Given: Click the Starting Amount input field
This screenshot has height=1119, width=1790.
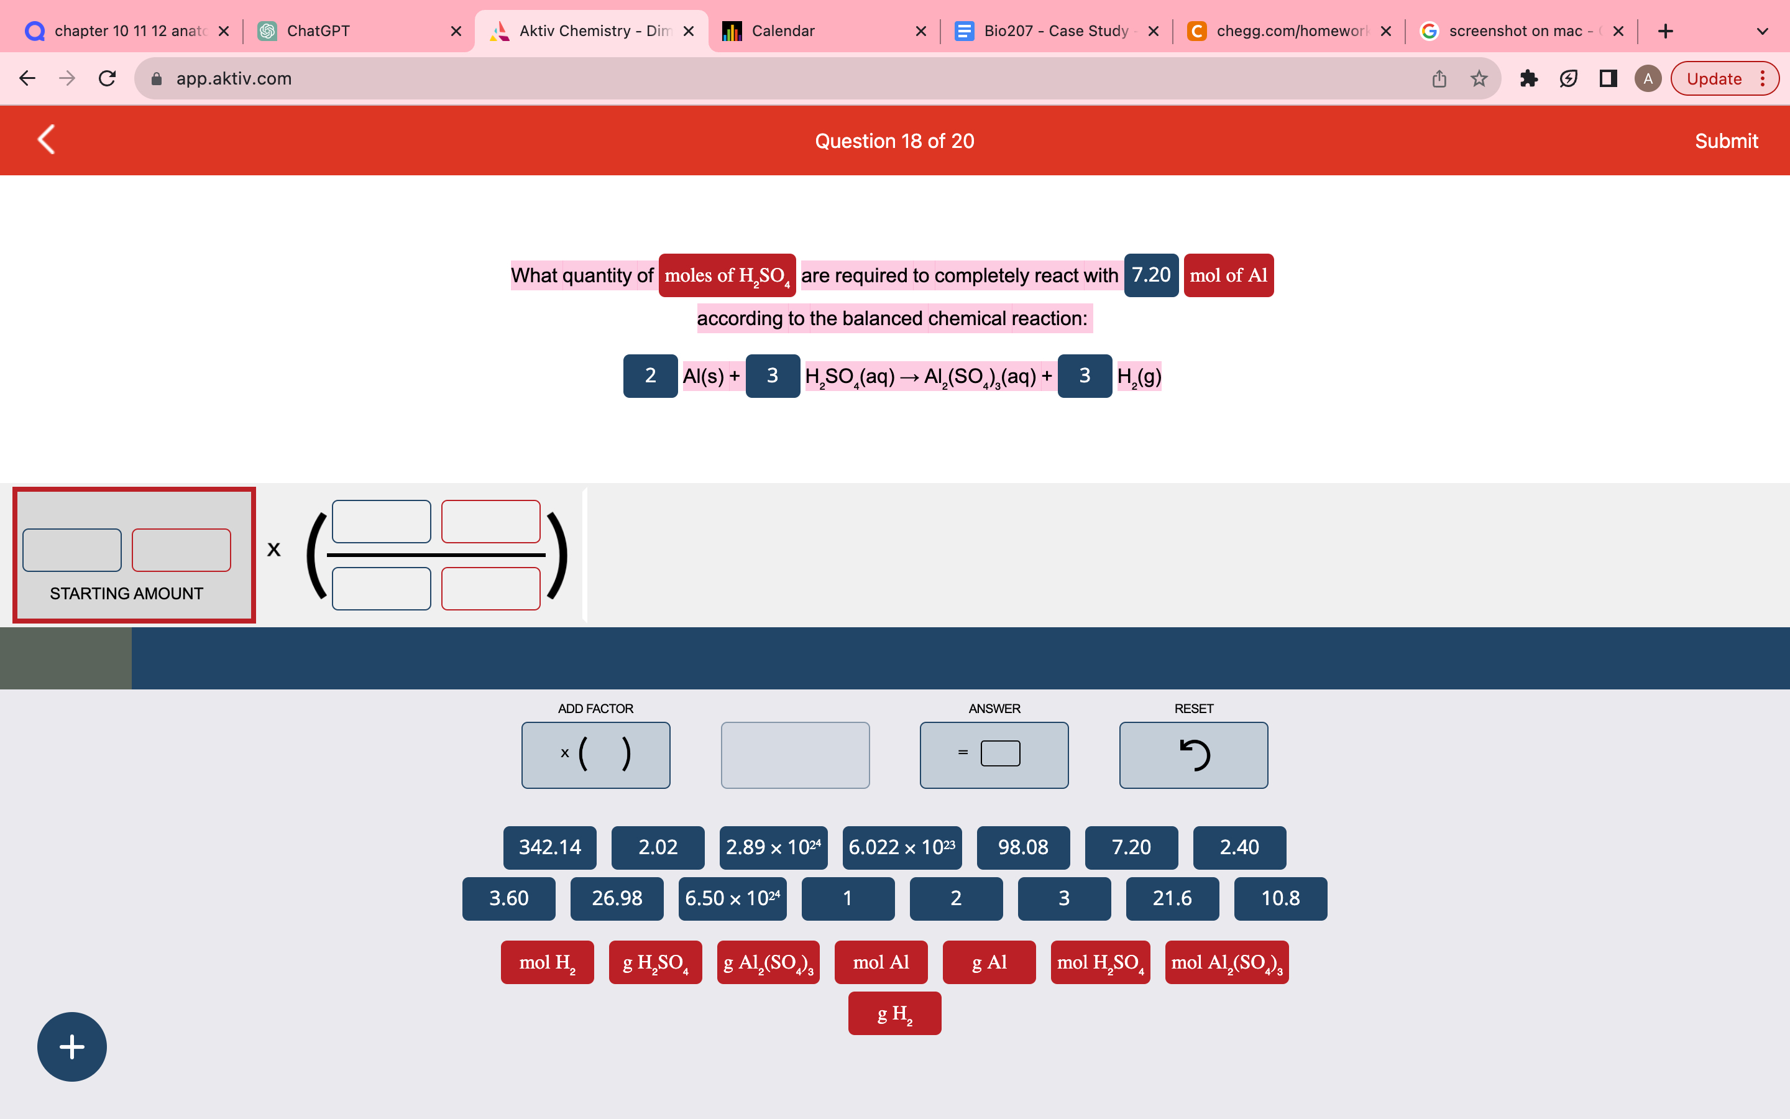Looking at the screenshot, I should 71,549.
